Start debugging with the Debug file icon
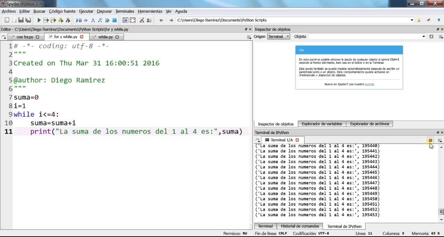This screenshot has height=237, width=444. (x=79, y=20)
